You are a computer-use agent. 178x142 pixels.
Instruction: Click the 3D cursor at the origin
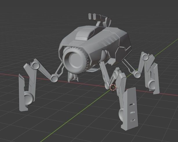tap(113, 87)
